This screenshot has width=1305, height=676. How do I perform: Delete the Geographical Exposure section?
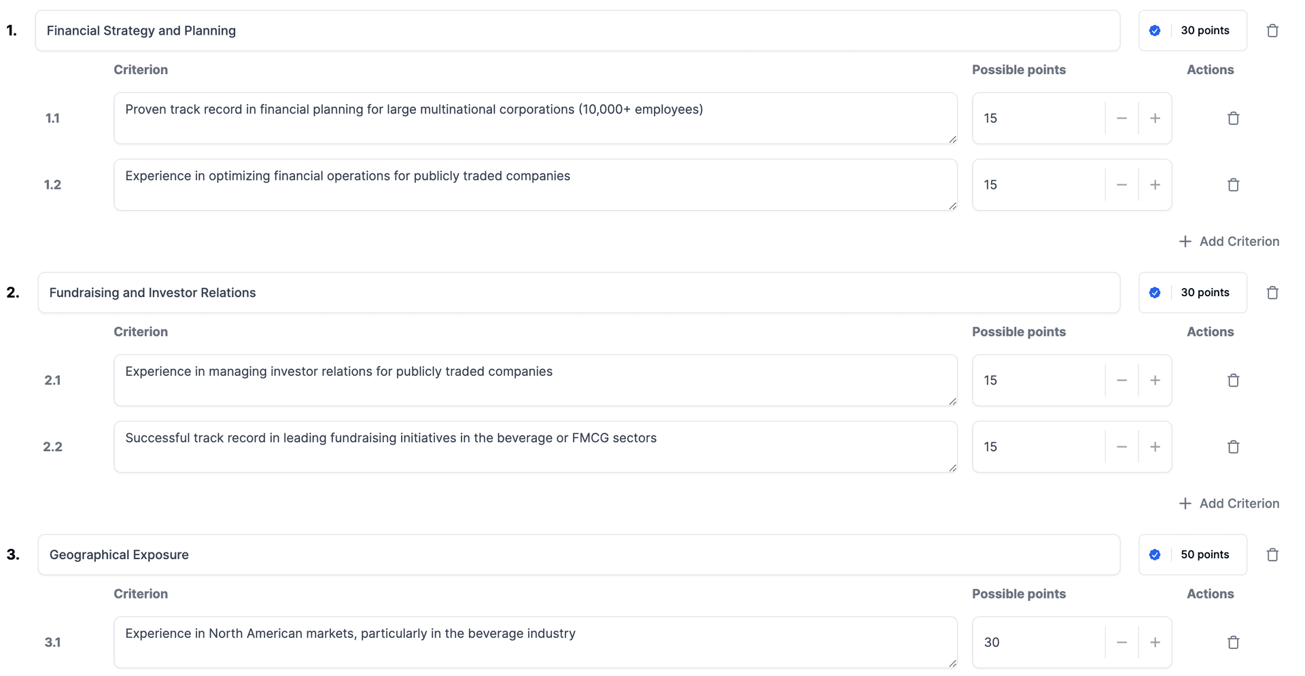tap(1273, 554)
